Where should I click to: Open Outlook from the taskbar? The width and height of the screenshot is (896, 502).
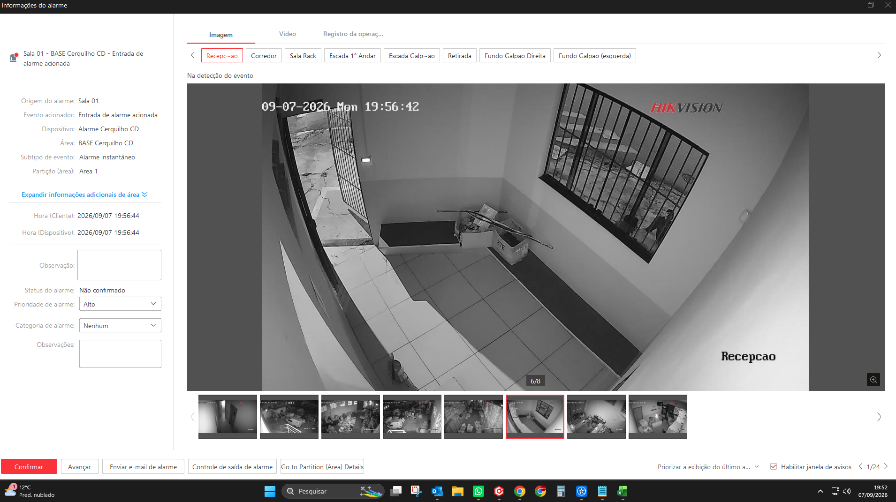tap(437, 491)
